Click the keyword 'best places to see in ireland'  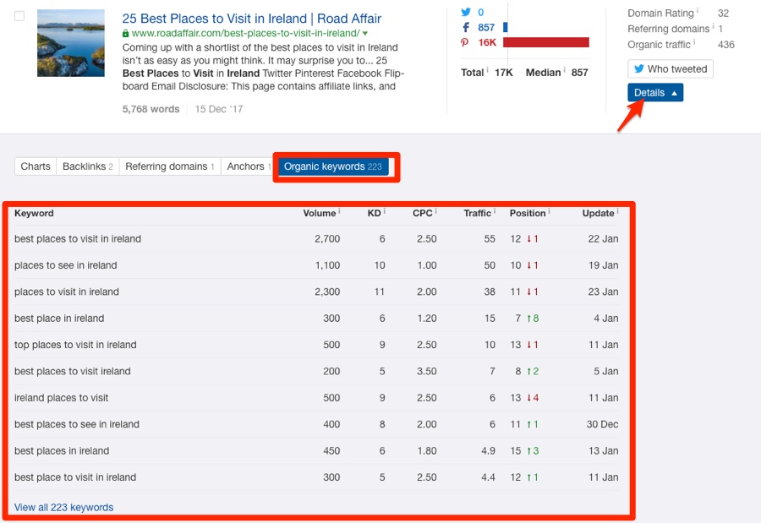pos(77,424)
